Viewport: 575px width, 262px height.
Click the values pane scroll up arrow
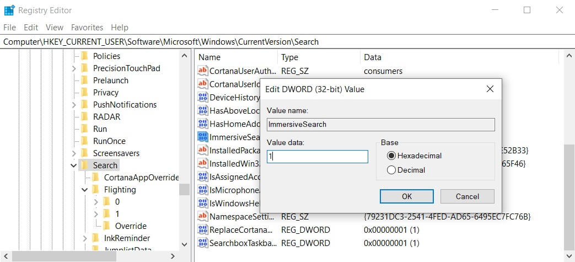point(569,56)
